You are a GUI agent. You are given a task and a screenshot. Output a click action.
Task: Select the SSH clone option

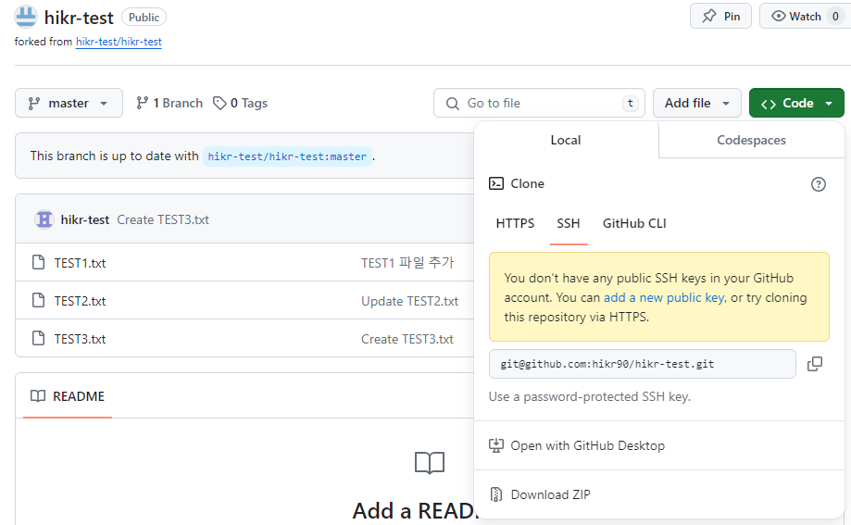pos(569,224)
